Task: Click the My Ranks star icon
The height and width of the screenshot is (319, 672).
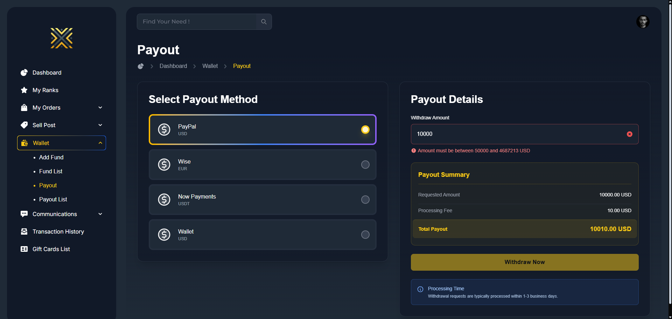Action: point(24,90)
